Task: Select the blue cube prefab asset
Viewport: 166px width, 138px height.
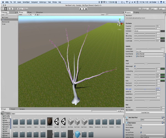Action: 77,134
